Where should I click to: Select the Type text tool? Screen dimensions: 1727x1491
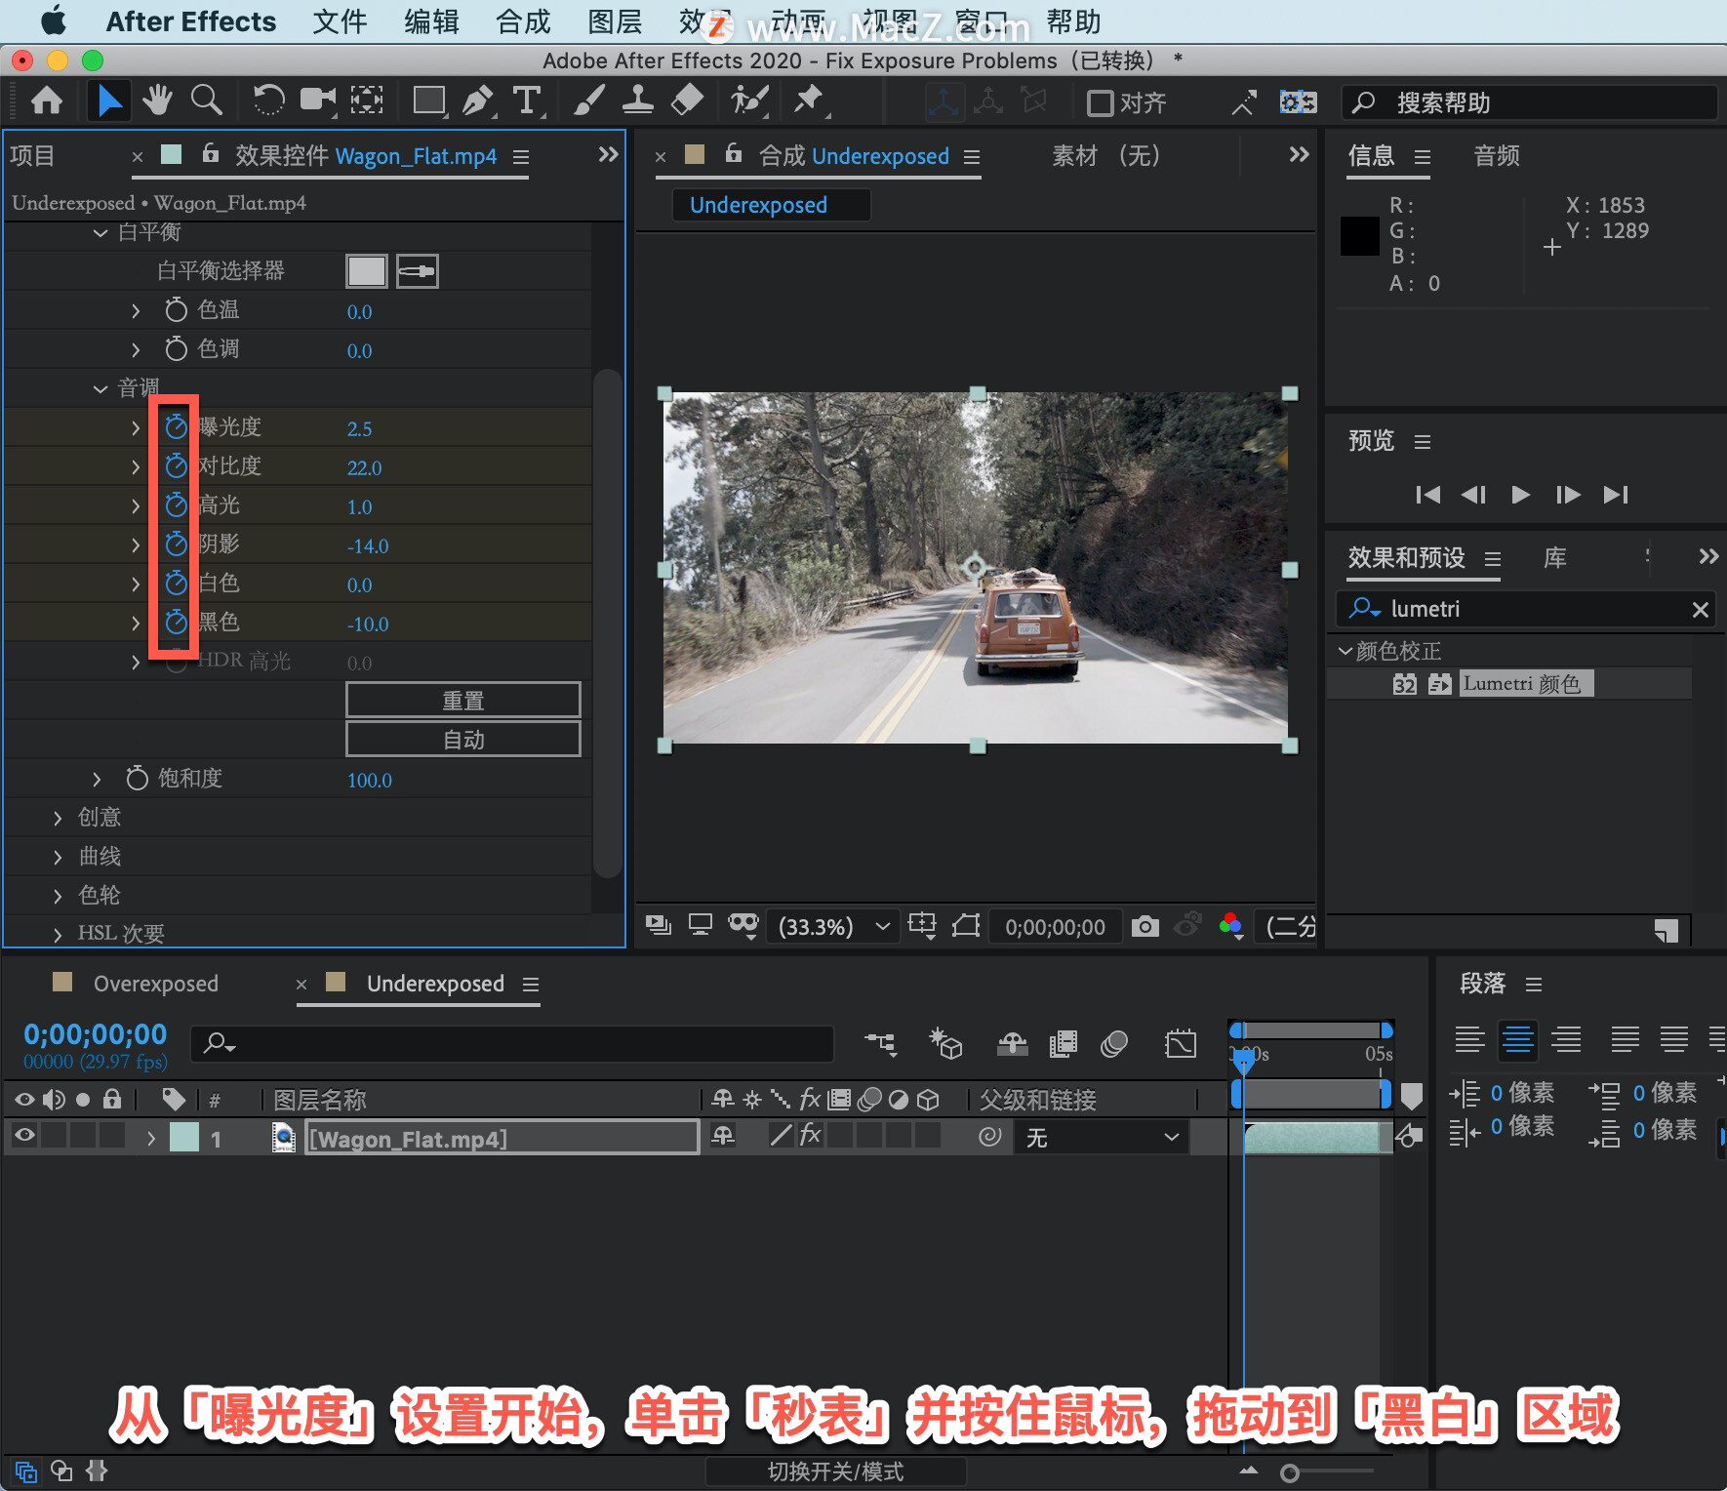click(527, 101)
